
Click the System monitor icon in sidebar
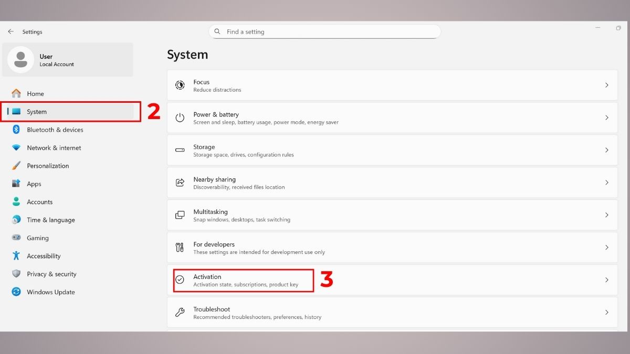click(16, 112)
